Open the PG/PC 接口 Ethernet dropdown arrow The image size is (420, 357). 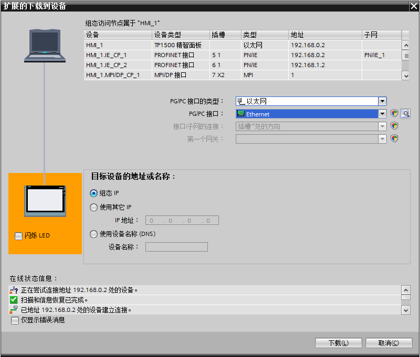point(382,114)
